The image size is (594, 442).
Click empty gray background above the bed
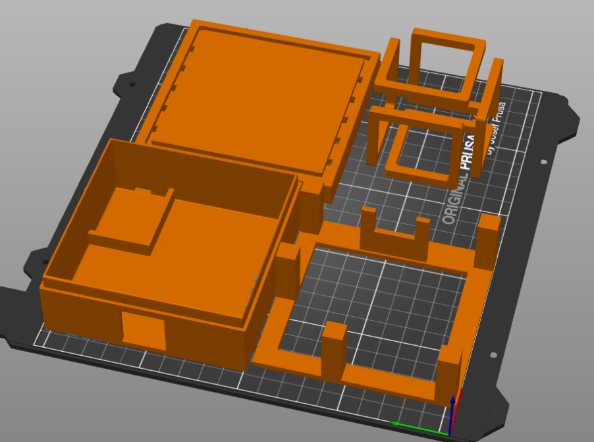296,13
